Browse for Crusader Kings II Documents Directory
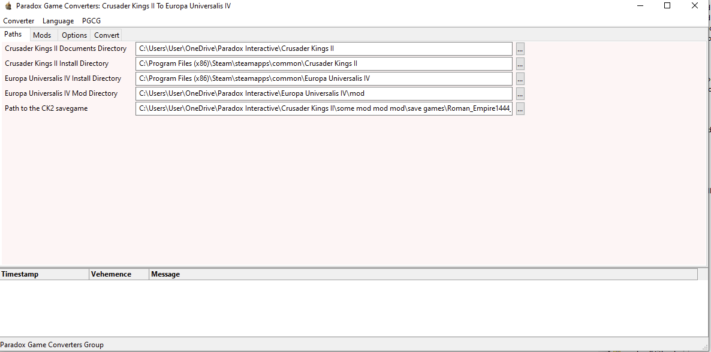Image resolution: width=711 pixels, height=352 pixels. coord(520,49)
